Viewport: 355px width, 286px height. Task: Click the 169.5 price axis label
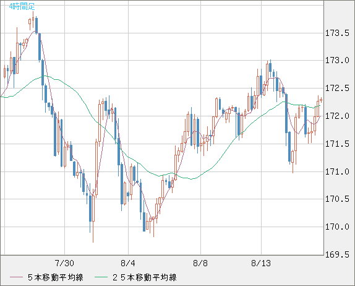337,254
